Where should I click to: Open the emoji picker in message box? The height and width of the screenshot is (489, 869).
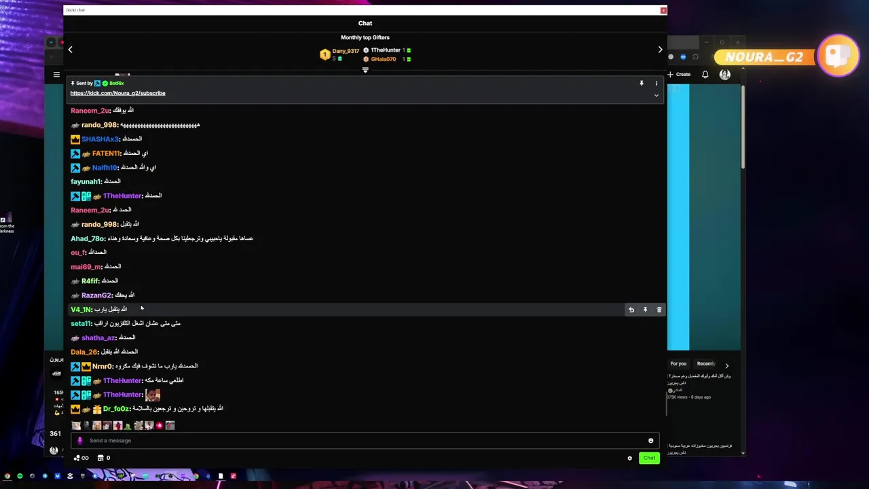(x=650, y=441)
